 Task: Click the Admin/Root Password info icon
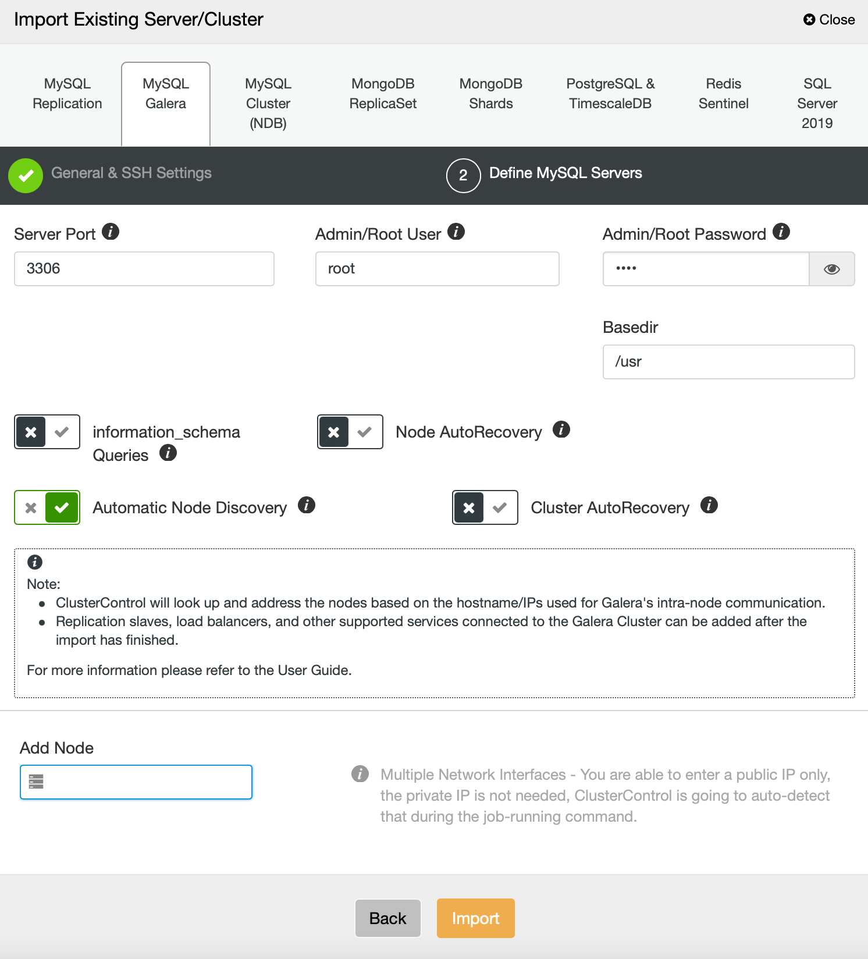point(781,232)
